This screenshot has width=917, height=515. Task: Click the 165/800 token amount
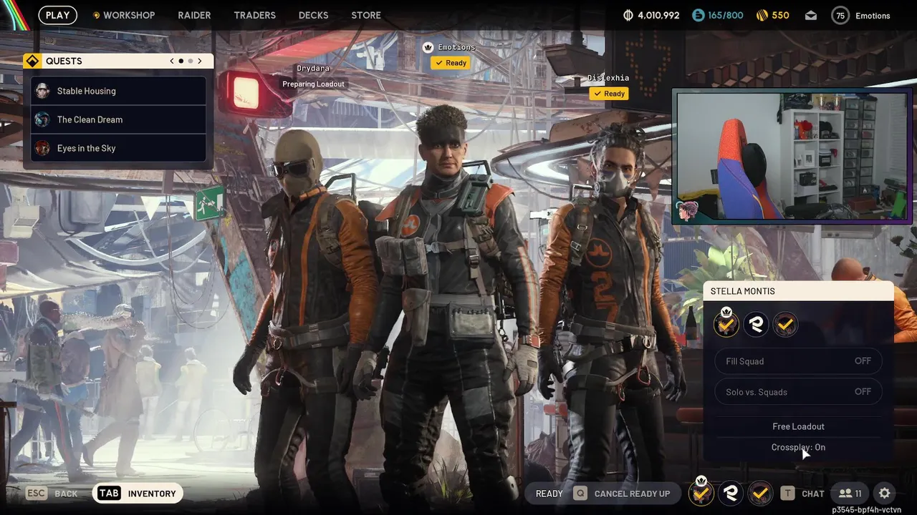pos(725,15)
